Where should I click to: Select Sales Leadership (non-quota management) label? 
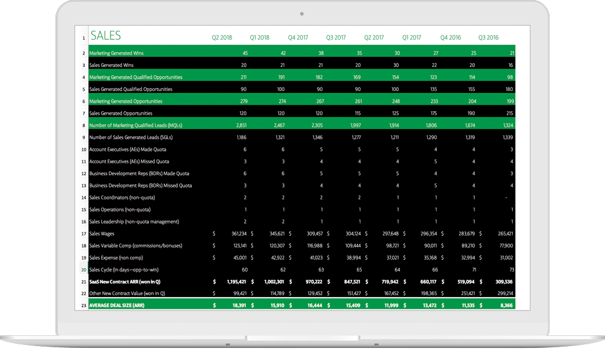[x=134, y=221]
